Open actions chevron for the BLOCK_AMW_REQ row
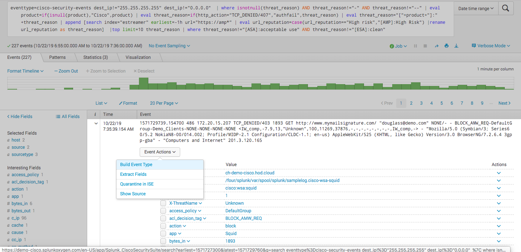Screen dimensions: 521x252 (499, 218)
